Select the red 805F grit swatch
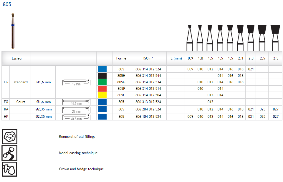 click(102, 89)
